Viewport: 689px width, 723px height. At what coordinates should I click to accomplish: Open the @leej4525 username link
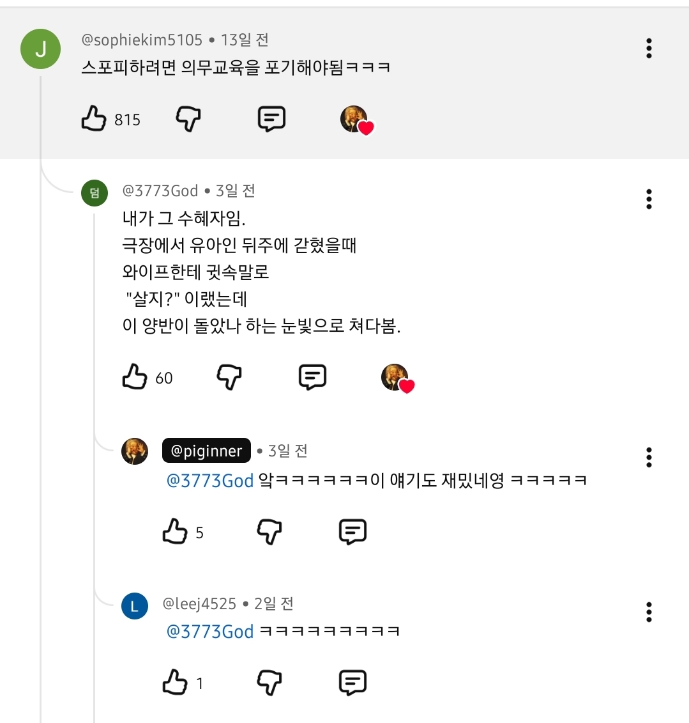click(x=199, y=603)
